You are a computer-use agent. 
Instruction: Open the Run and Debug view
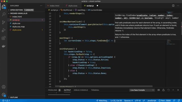tap(4, 30)
